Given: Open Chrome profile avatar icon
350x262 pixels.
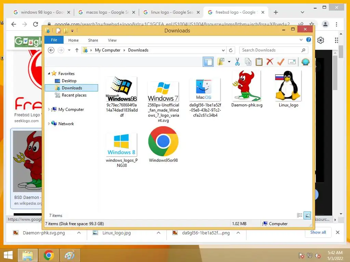Looking at the screenshot, I should (325, 24).
